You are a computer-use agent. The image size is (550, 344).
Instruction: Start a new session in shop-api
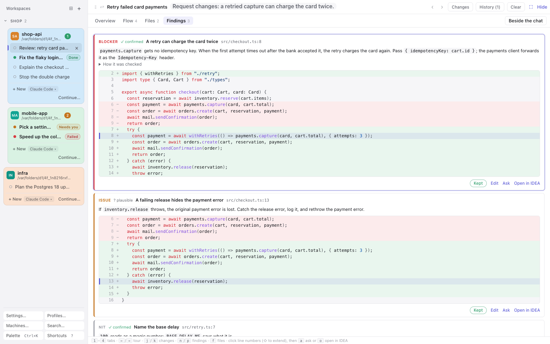click(x=19, y=89)
